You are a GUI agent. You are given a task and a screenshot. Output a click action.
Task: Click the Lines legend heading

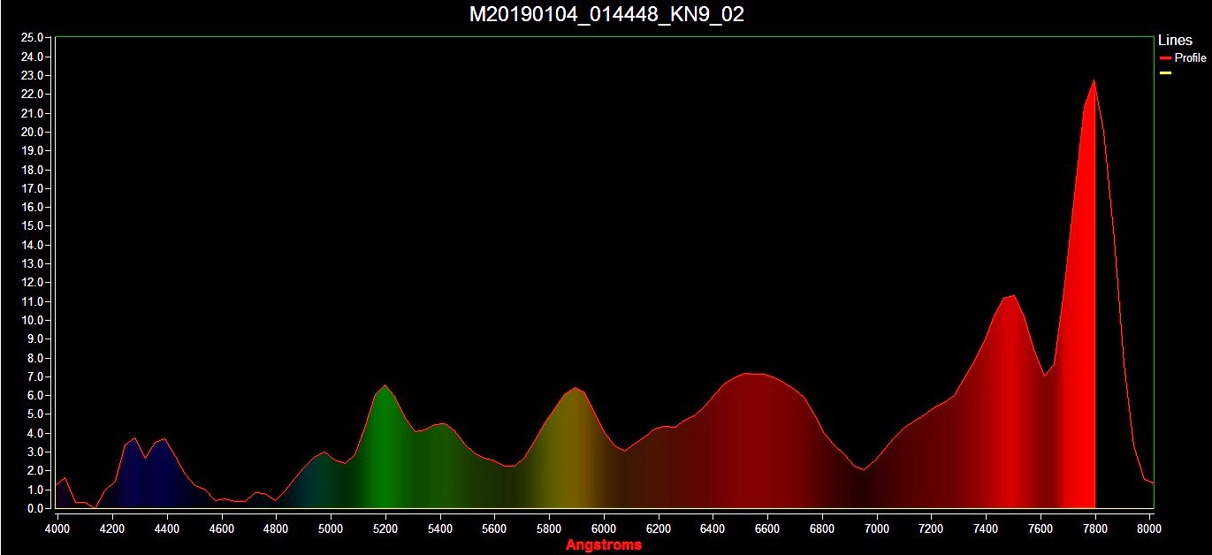click(1175, 41)
